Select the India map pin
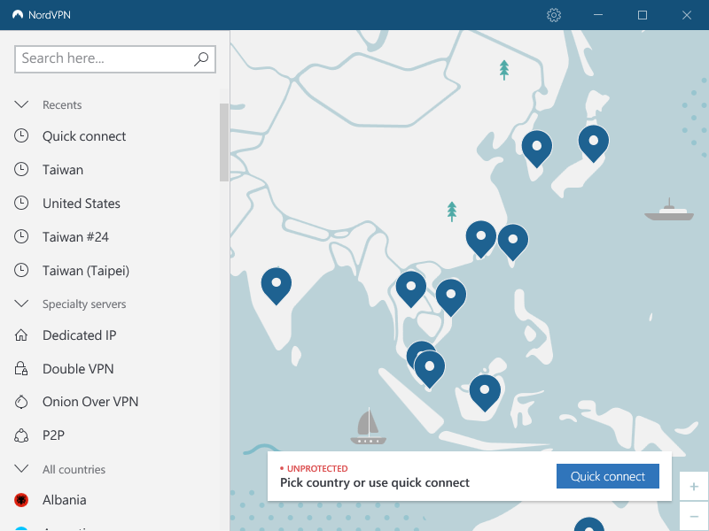The image size is (709, 531). coord(277,286)
